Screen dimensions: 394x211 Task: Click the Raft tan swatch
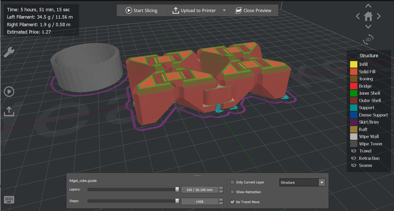354,129
